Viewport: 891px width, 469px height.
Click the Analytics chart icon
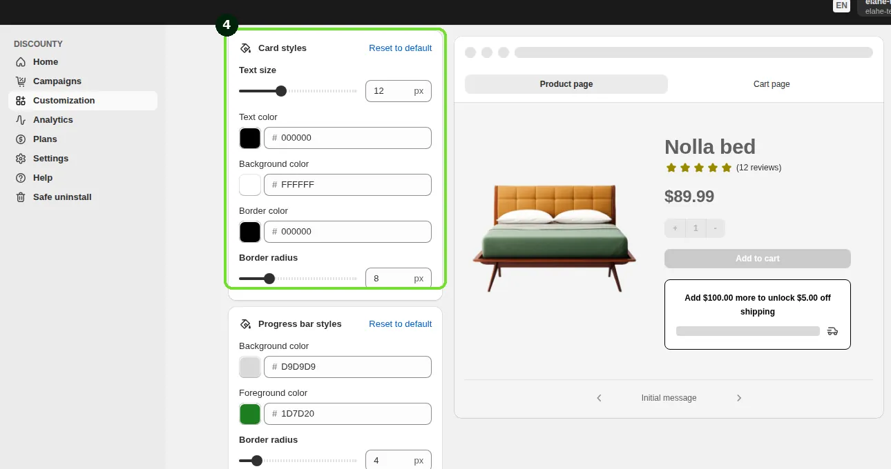coord(21,120)
